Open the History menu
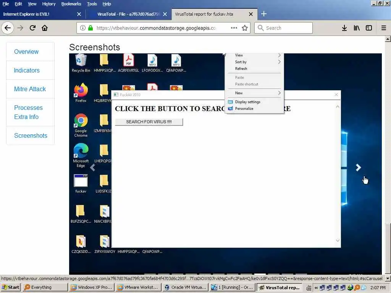Image resolution: width=391 pixels, height=293 pixels. [x=48, y=4]
